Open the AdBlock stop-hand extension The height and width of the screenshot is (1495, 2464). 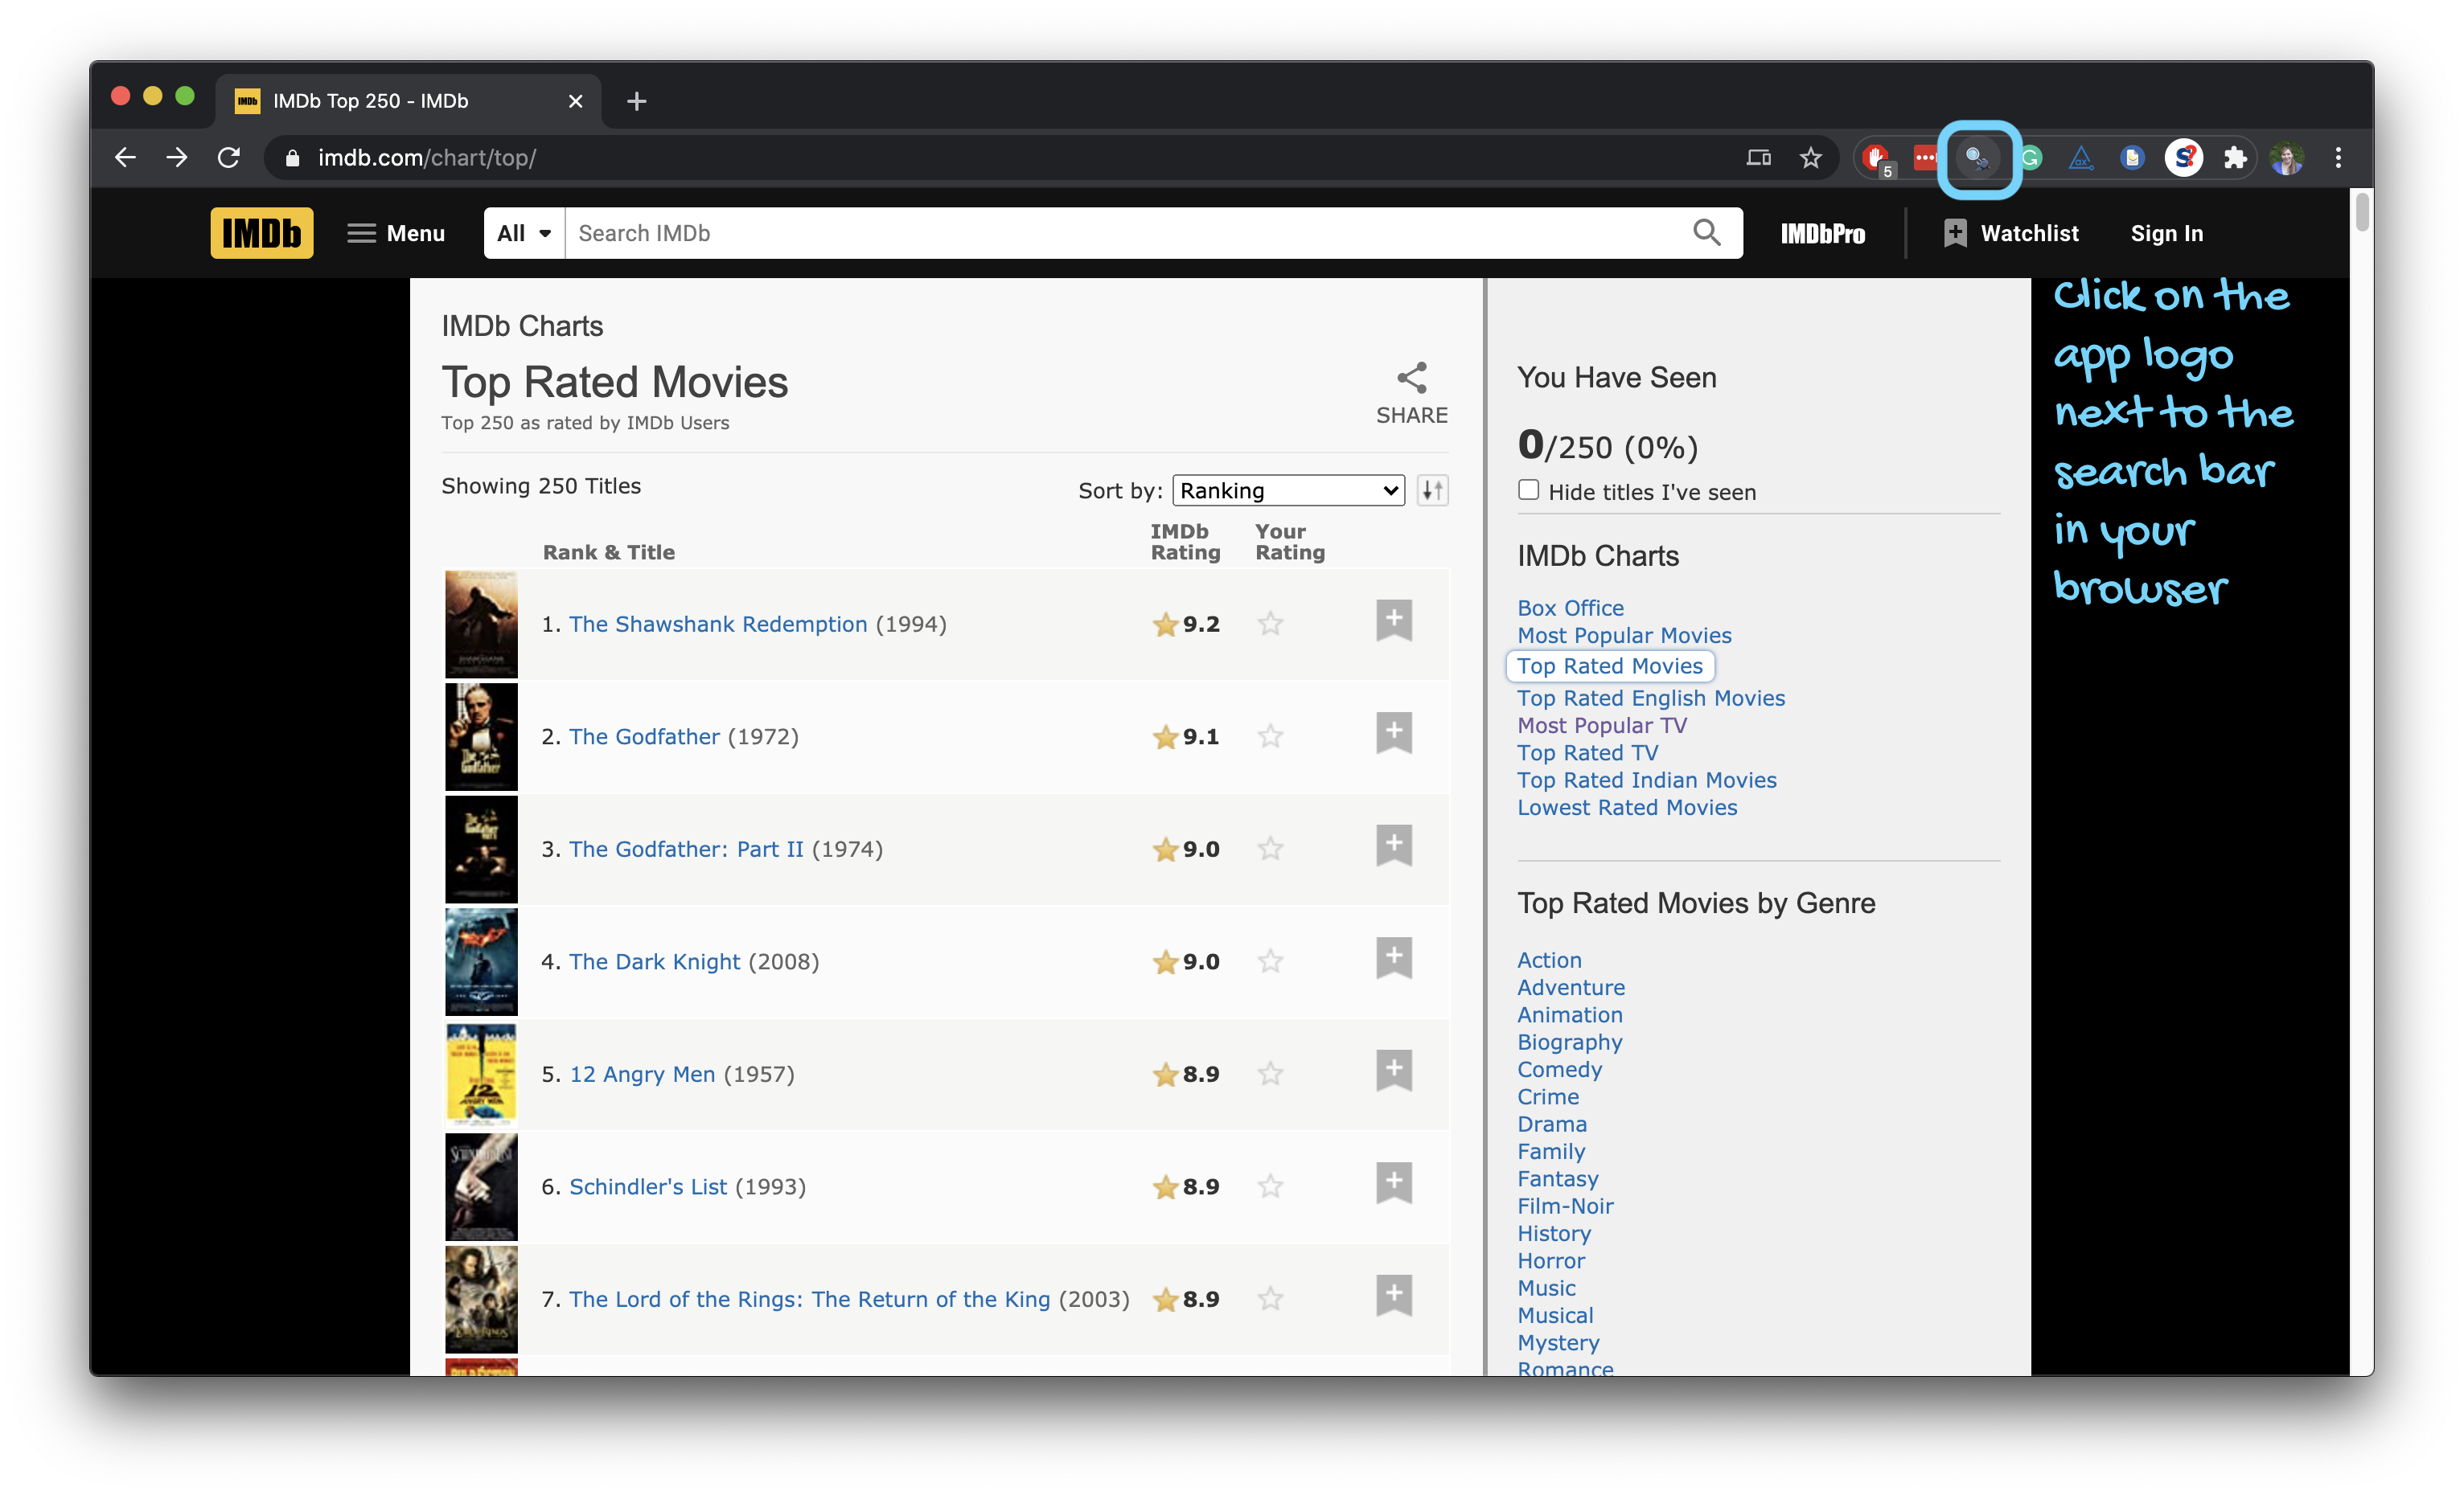coord(1877,158)
